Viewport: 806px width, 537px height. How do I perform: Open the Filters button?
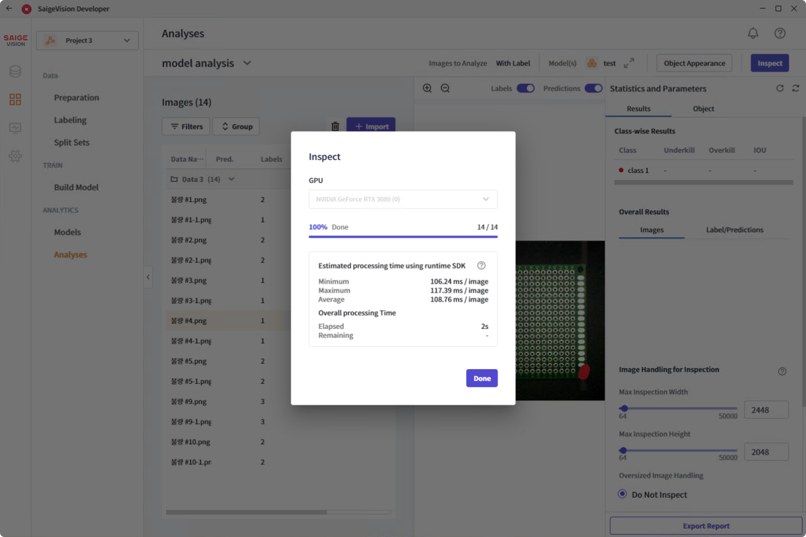[186, 126]
